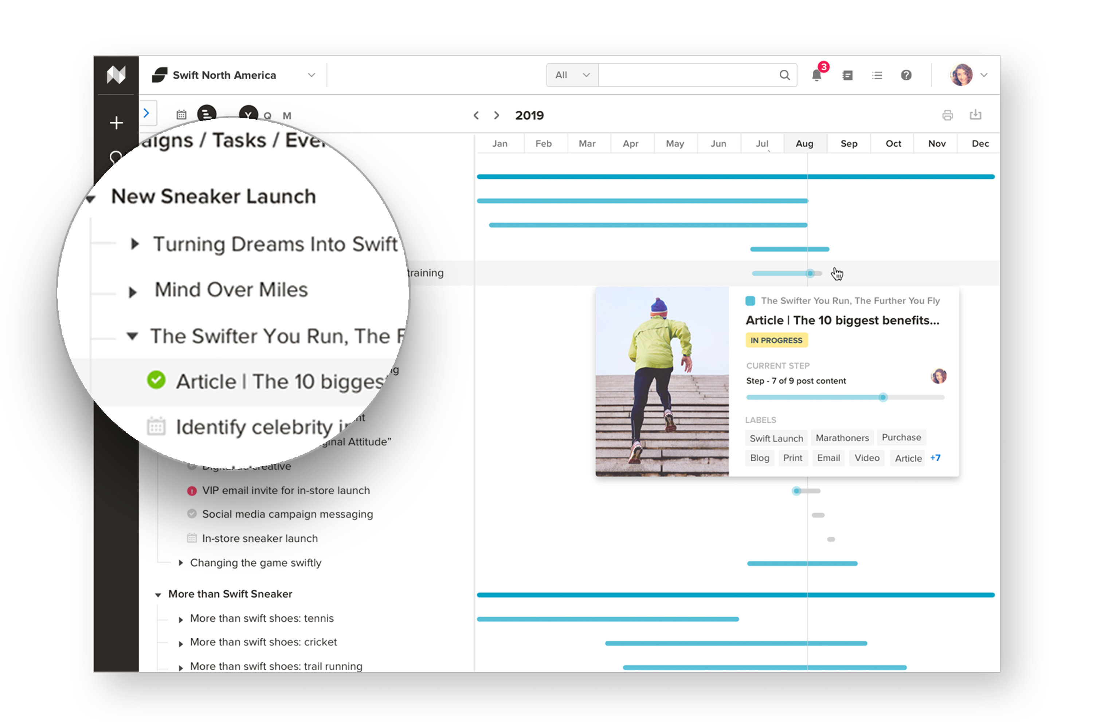Click the Purchase label tag
Image resolution: width=1093 pixels, height=728 pixels.
tap(901, 437)
